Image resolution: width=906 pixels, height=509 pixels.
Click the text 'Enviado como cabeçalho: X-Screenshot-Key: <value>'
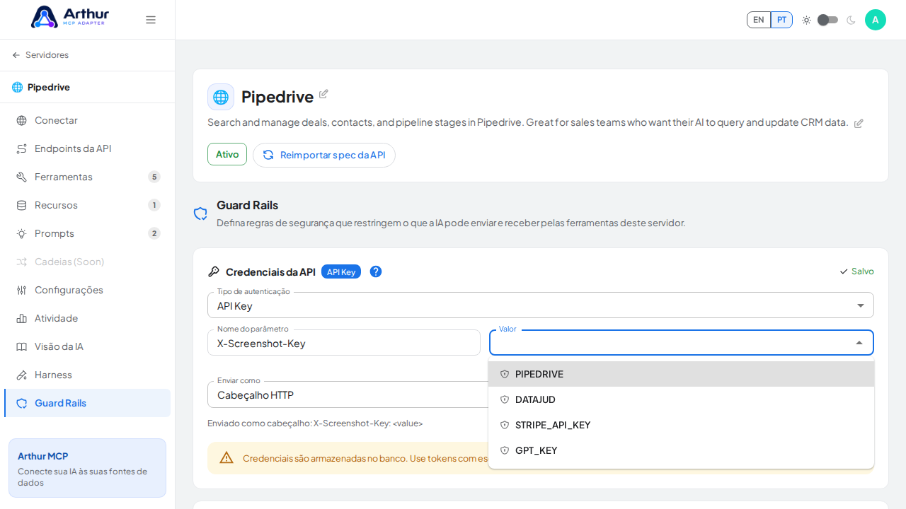[x=315, y=423]
